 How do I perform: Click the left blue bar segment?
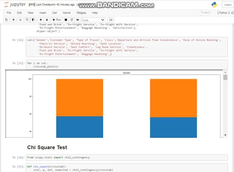pos(79,127)
